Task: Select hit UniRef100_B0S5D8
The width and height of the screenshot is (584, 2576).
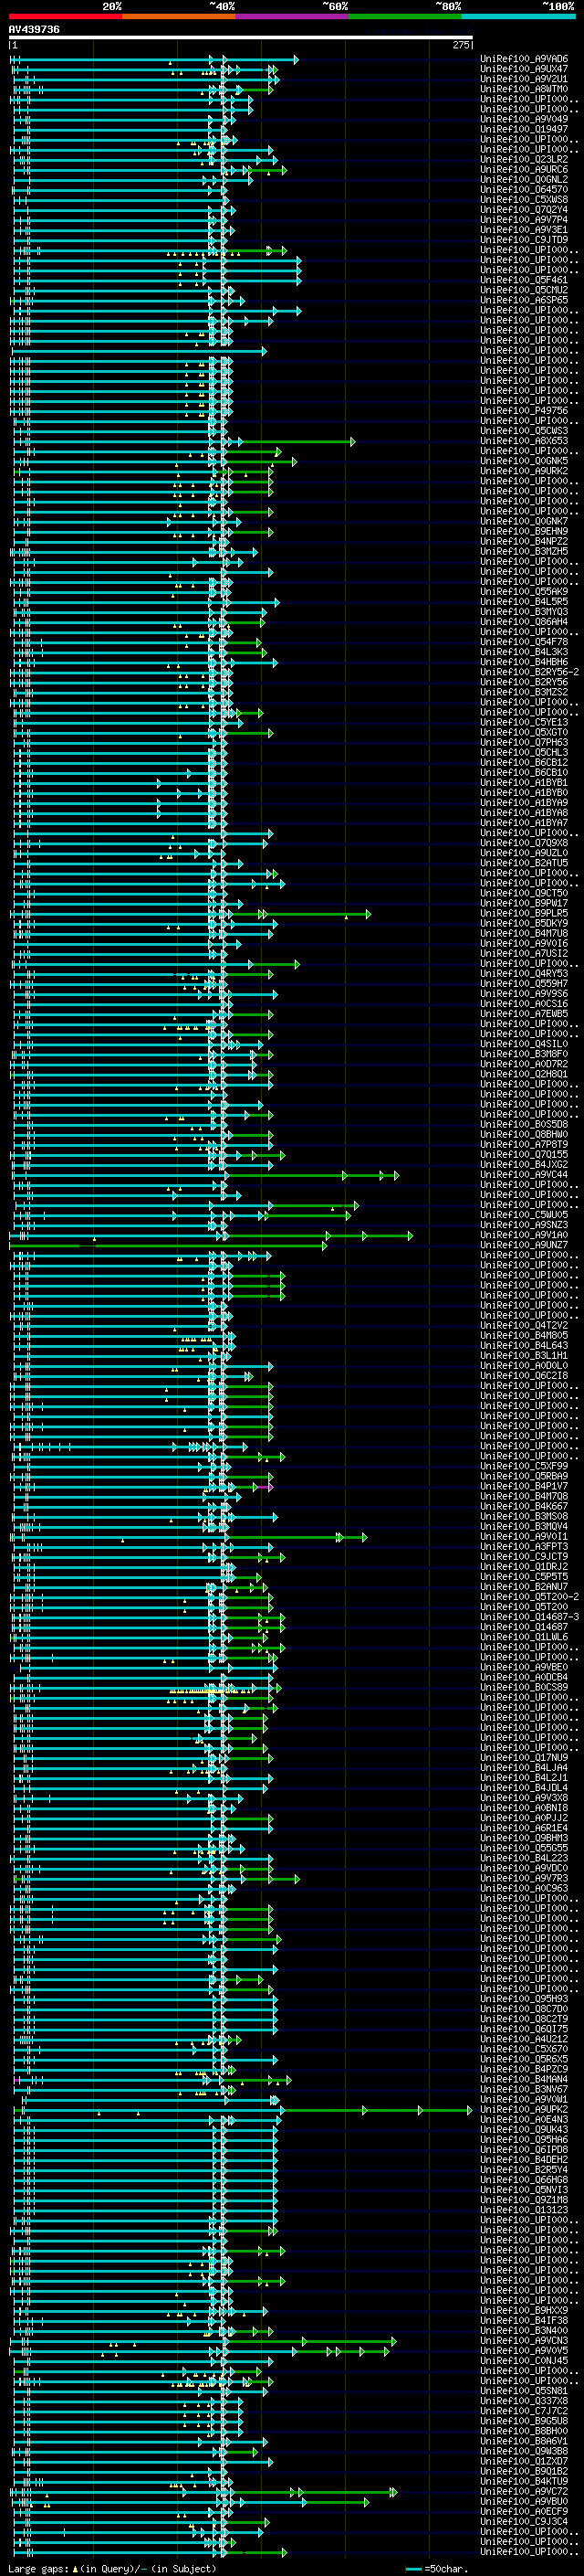Action: click(524, 1124)
